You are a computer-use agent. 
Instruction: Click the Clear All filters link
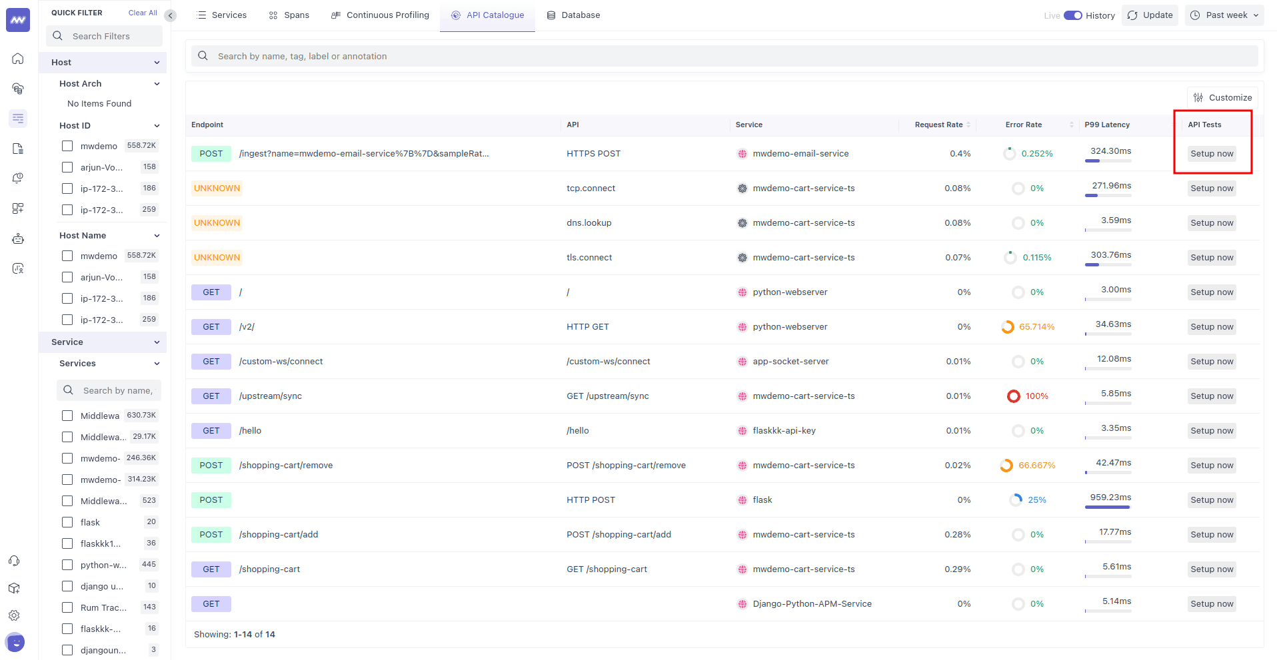(143, 13)
